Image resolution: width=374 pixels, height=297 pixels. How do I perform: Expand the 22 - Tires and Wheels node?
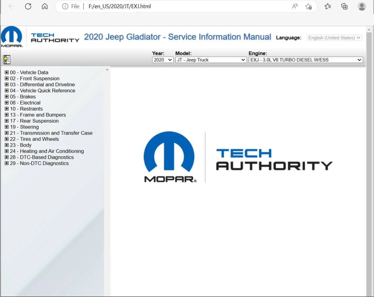tap(7, 139)
